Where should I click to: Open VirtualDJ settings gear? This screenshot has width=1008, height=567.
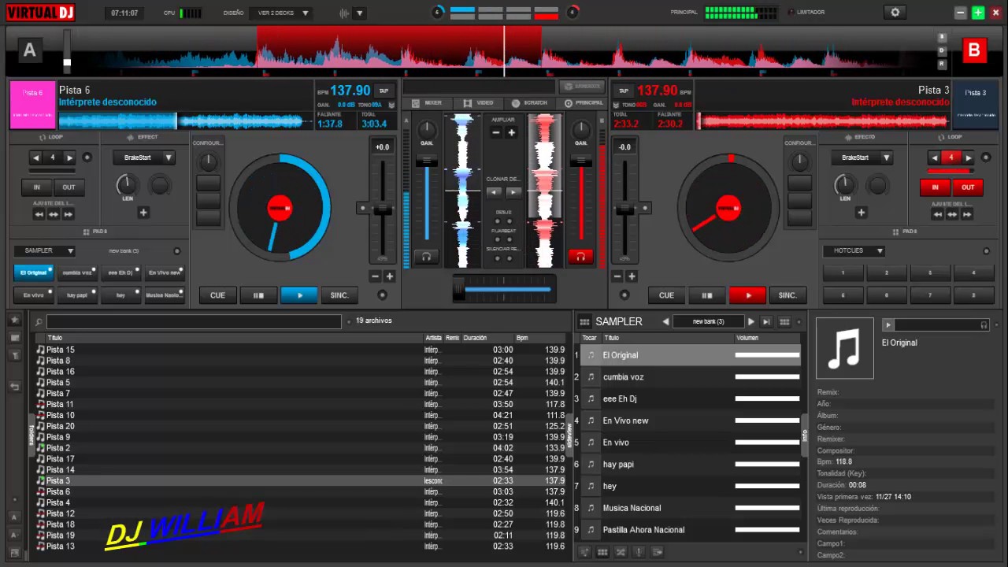pyautogui.click(x=895, y=13)
